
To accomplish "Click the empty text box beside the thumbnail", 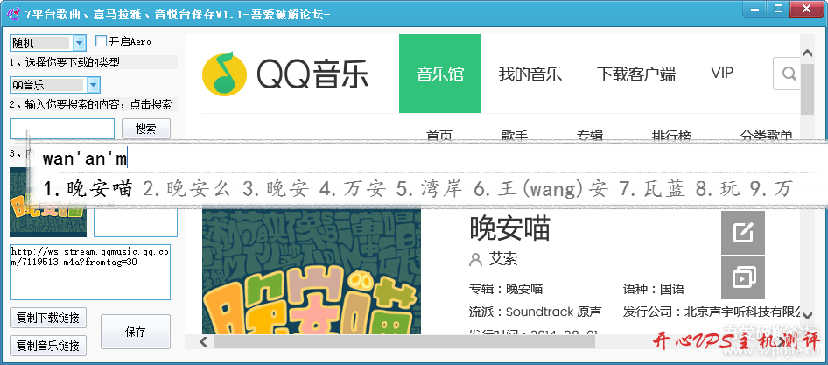I will tap(136, 221).
